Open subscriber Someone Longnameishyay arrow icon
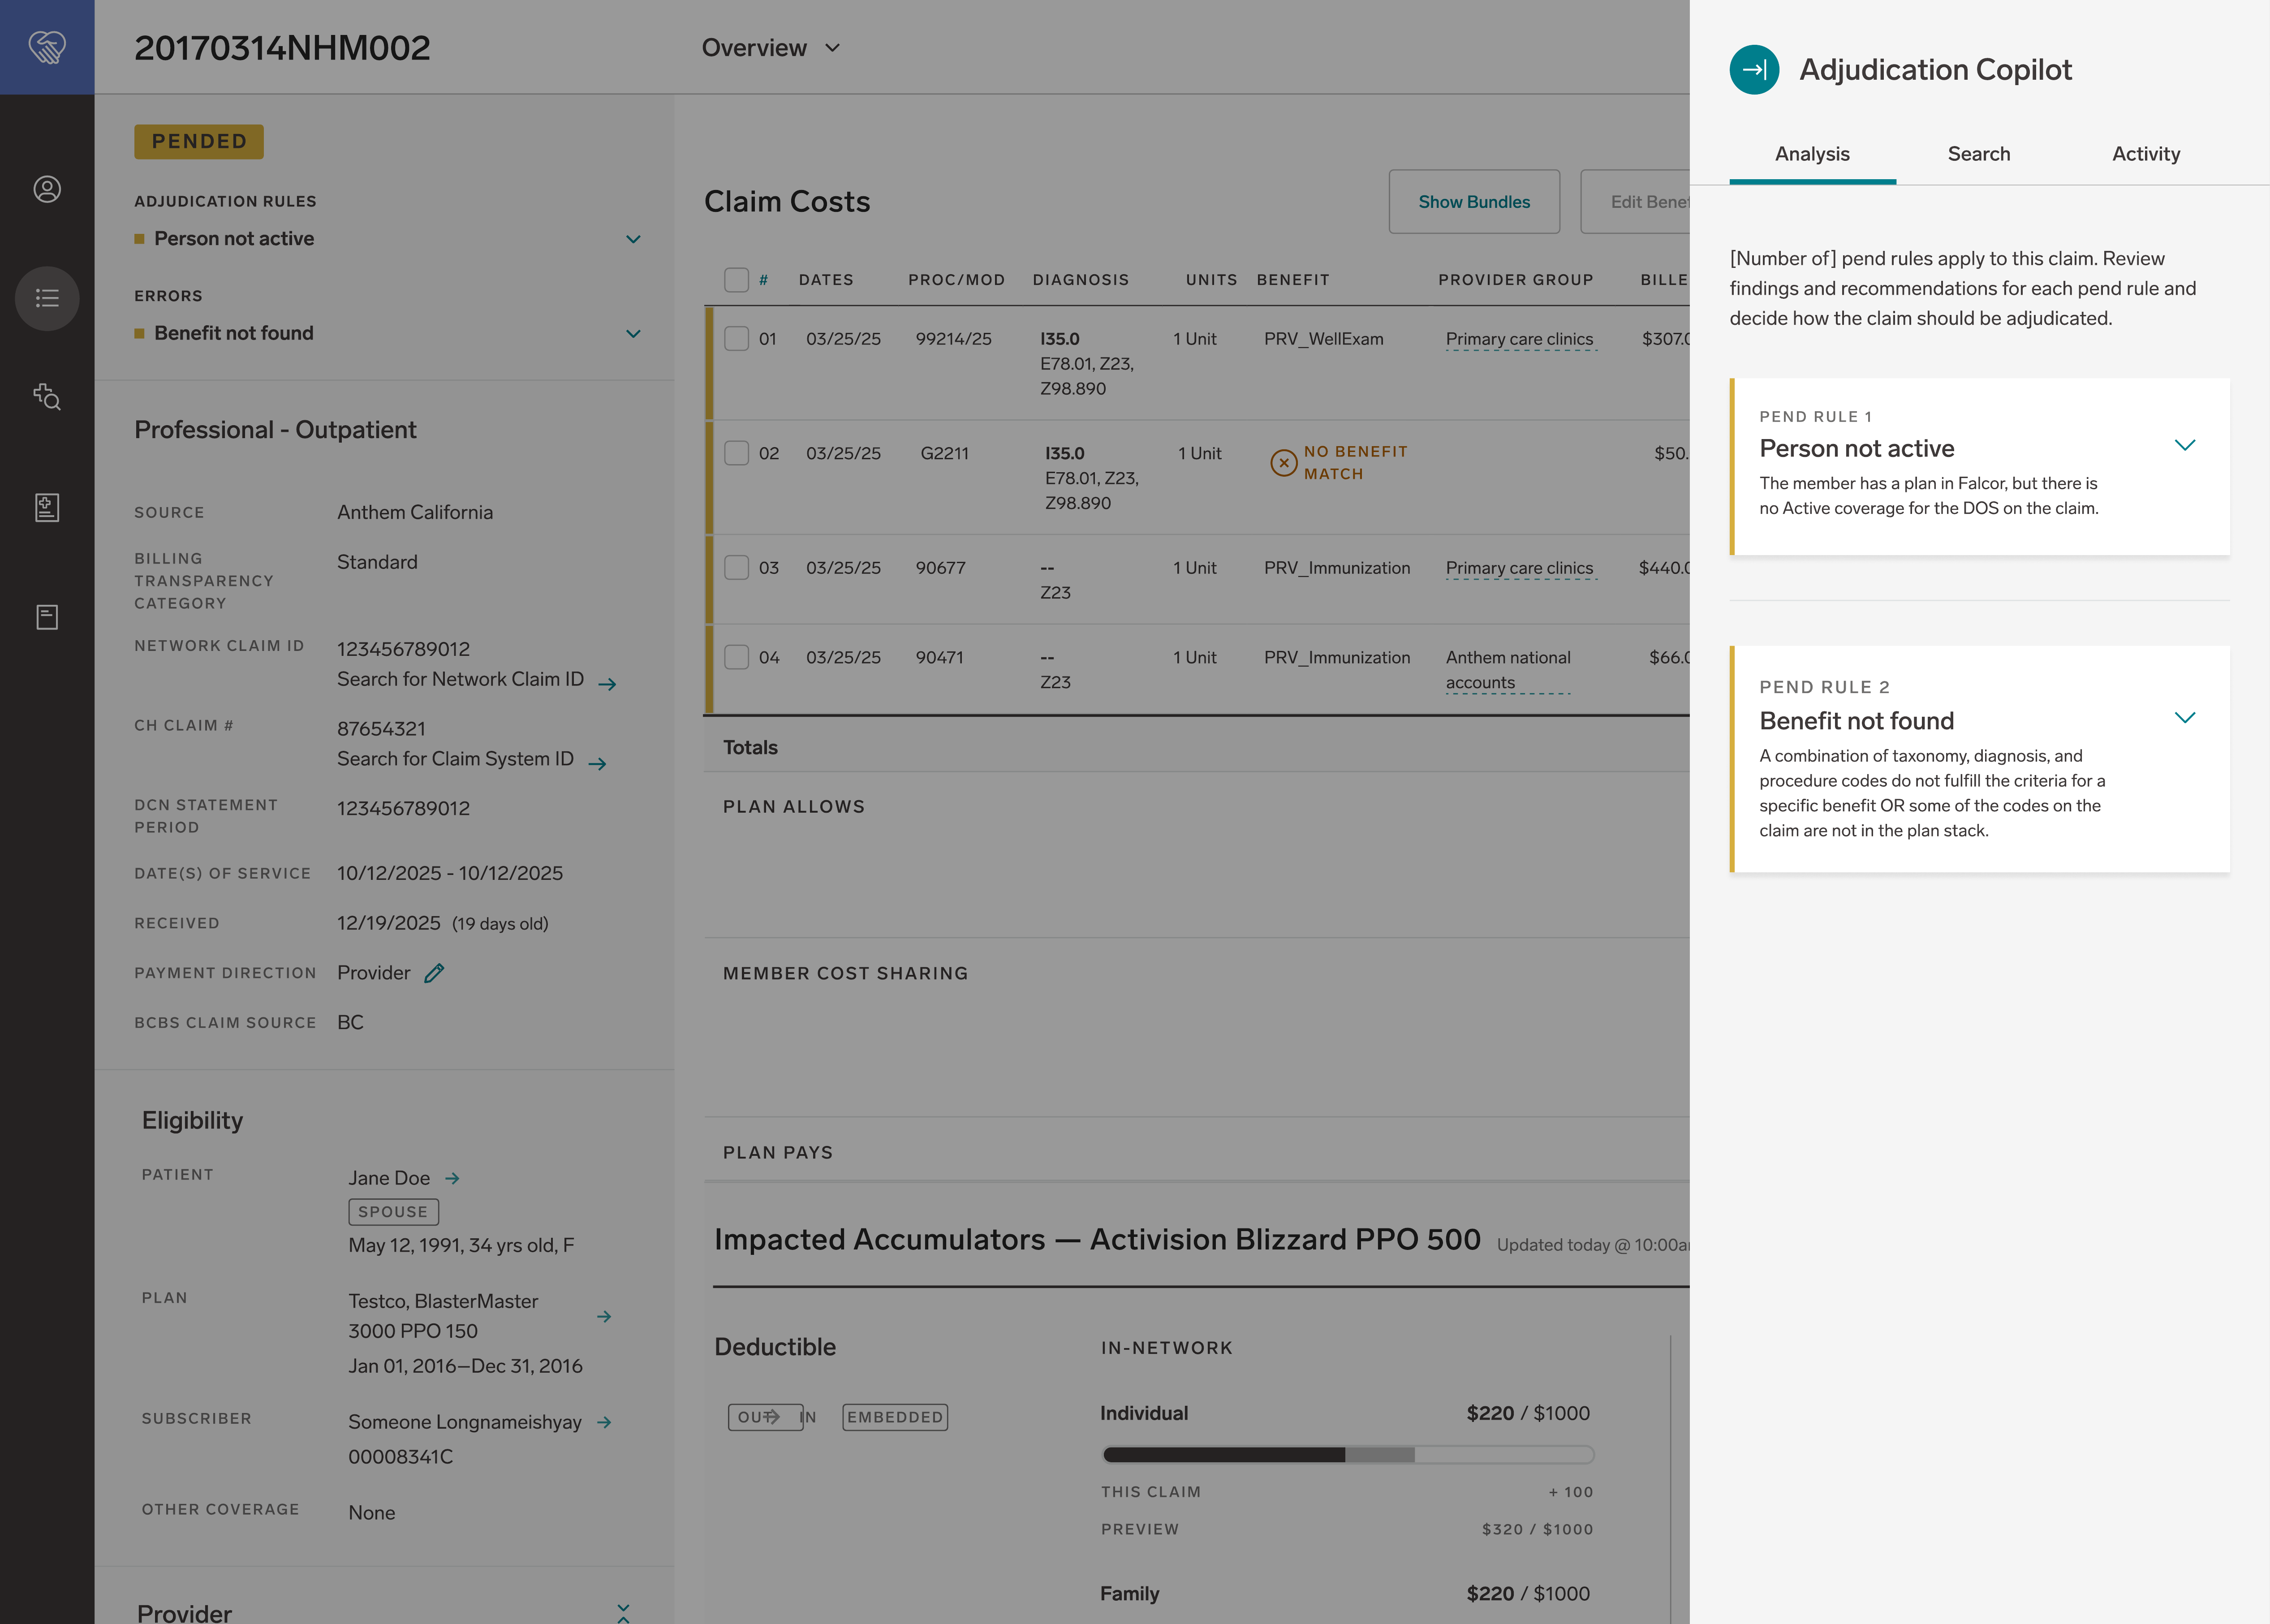Image resolution: width=2270 pixels, height=1624 pixels. click(604, 1422)
